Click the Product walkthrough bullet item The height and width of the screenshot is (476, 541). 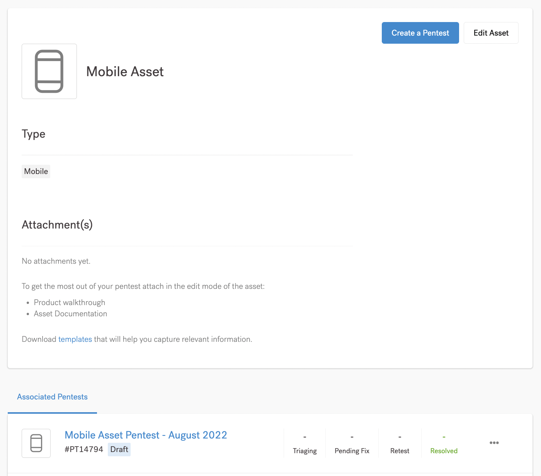coord(70,302)
